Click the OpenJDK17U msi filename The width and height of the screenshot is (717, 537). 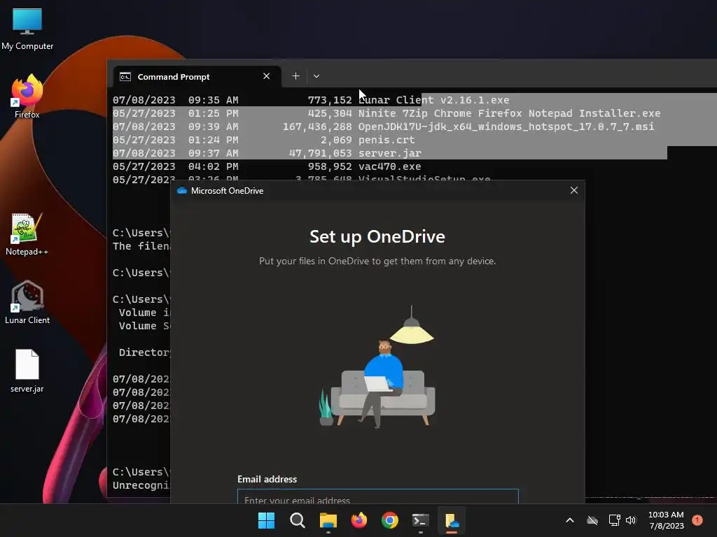[506, 127]
